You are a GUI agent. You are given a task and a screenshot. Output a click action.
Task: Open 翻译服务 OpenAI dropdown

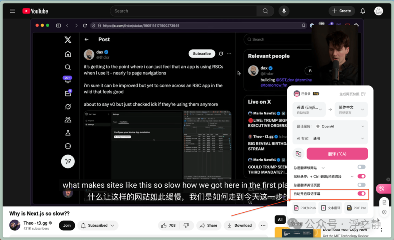tap(330, 126)
